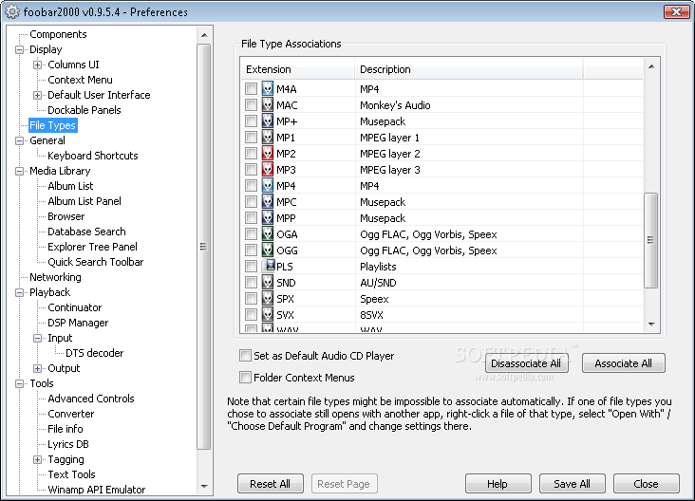Expand the Default User Interface node
Viewport: 695px width, 501px height.
38,95
